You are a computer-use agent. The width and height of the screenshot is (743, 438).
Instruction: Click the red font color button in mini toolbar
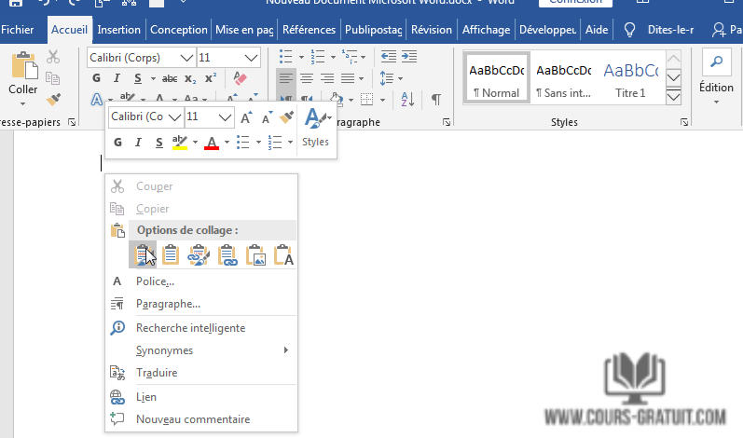point(212,143)
